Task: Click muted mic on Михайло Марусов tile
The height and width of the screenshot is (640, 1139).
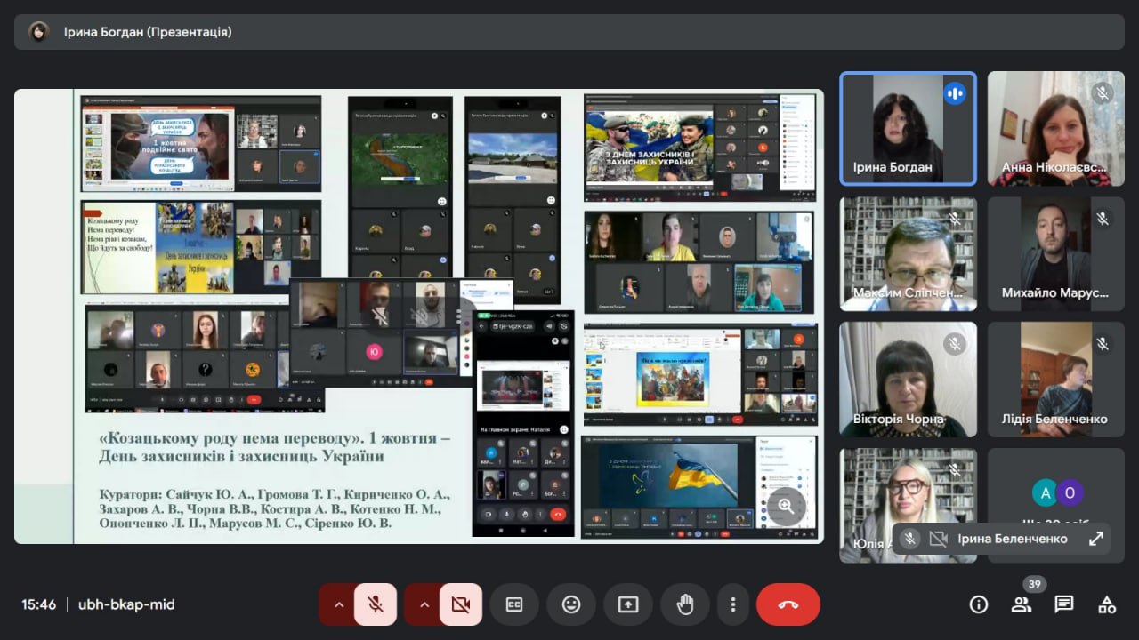Action: 1103,219
